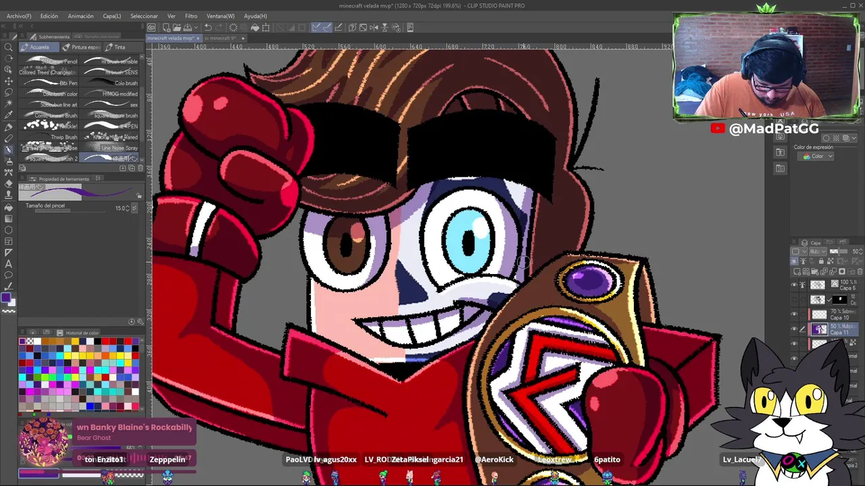
Task: Select the Eraser tool
Action: click(9, 184)
